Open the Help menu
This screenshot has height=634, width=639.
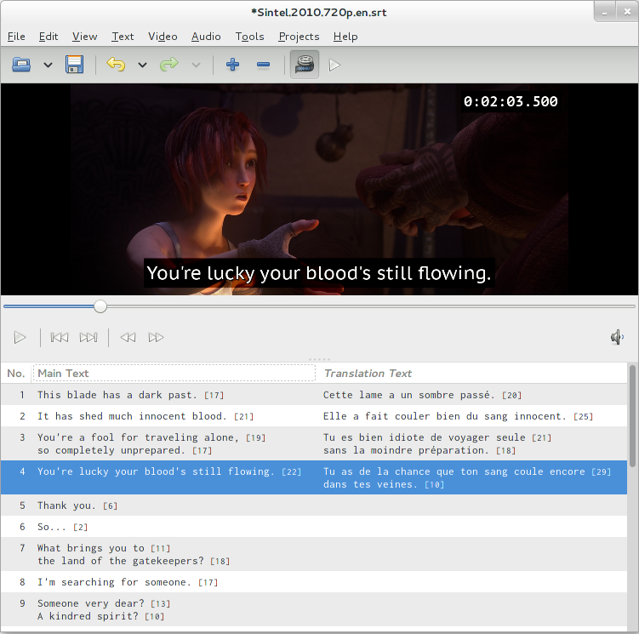345,37
